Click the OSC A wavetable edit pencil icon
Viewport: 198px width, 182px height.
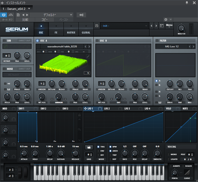click(x=88, y=56)
